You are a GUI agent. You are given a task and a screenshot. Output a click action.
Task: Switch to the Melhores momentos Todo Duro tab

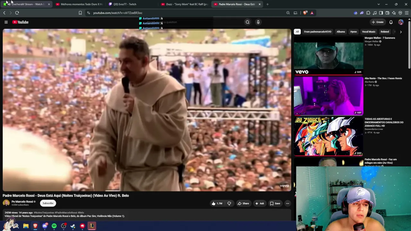pyautogui.click(x=79, y=4)
